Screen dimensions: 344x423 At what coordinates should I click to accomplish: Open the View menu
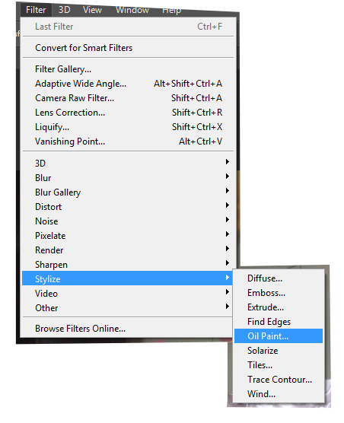click(92, 10)
